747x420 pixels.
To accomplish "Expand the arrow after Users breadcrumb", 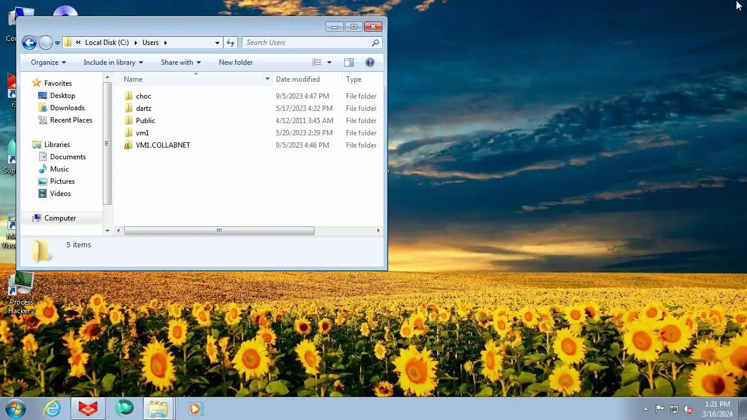I will tap(165, 43).
